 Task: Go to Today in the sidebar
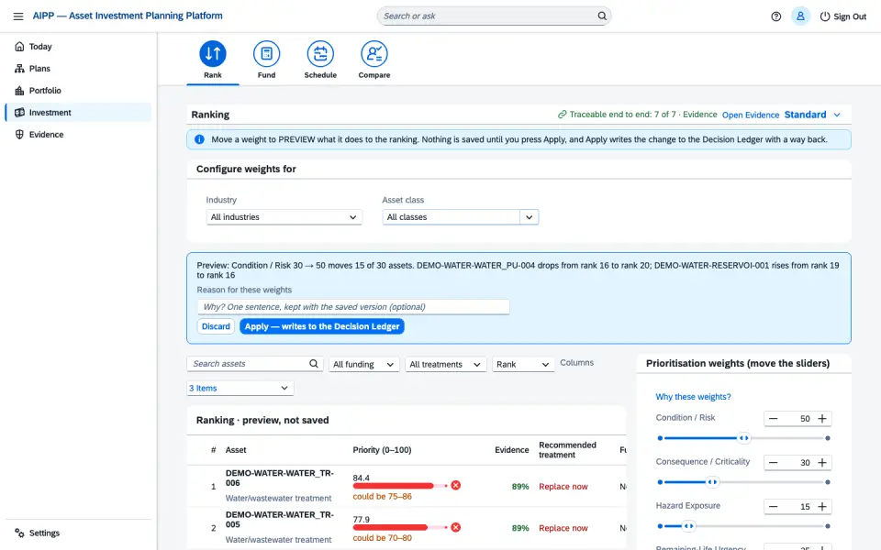point(78,47)
